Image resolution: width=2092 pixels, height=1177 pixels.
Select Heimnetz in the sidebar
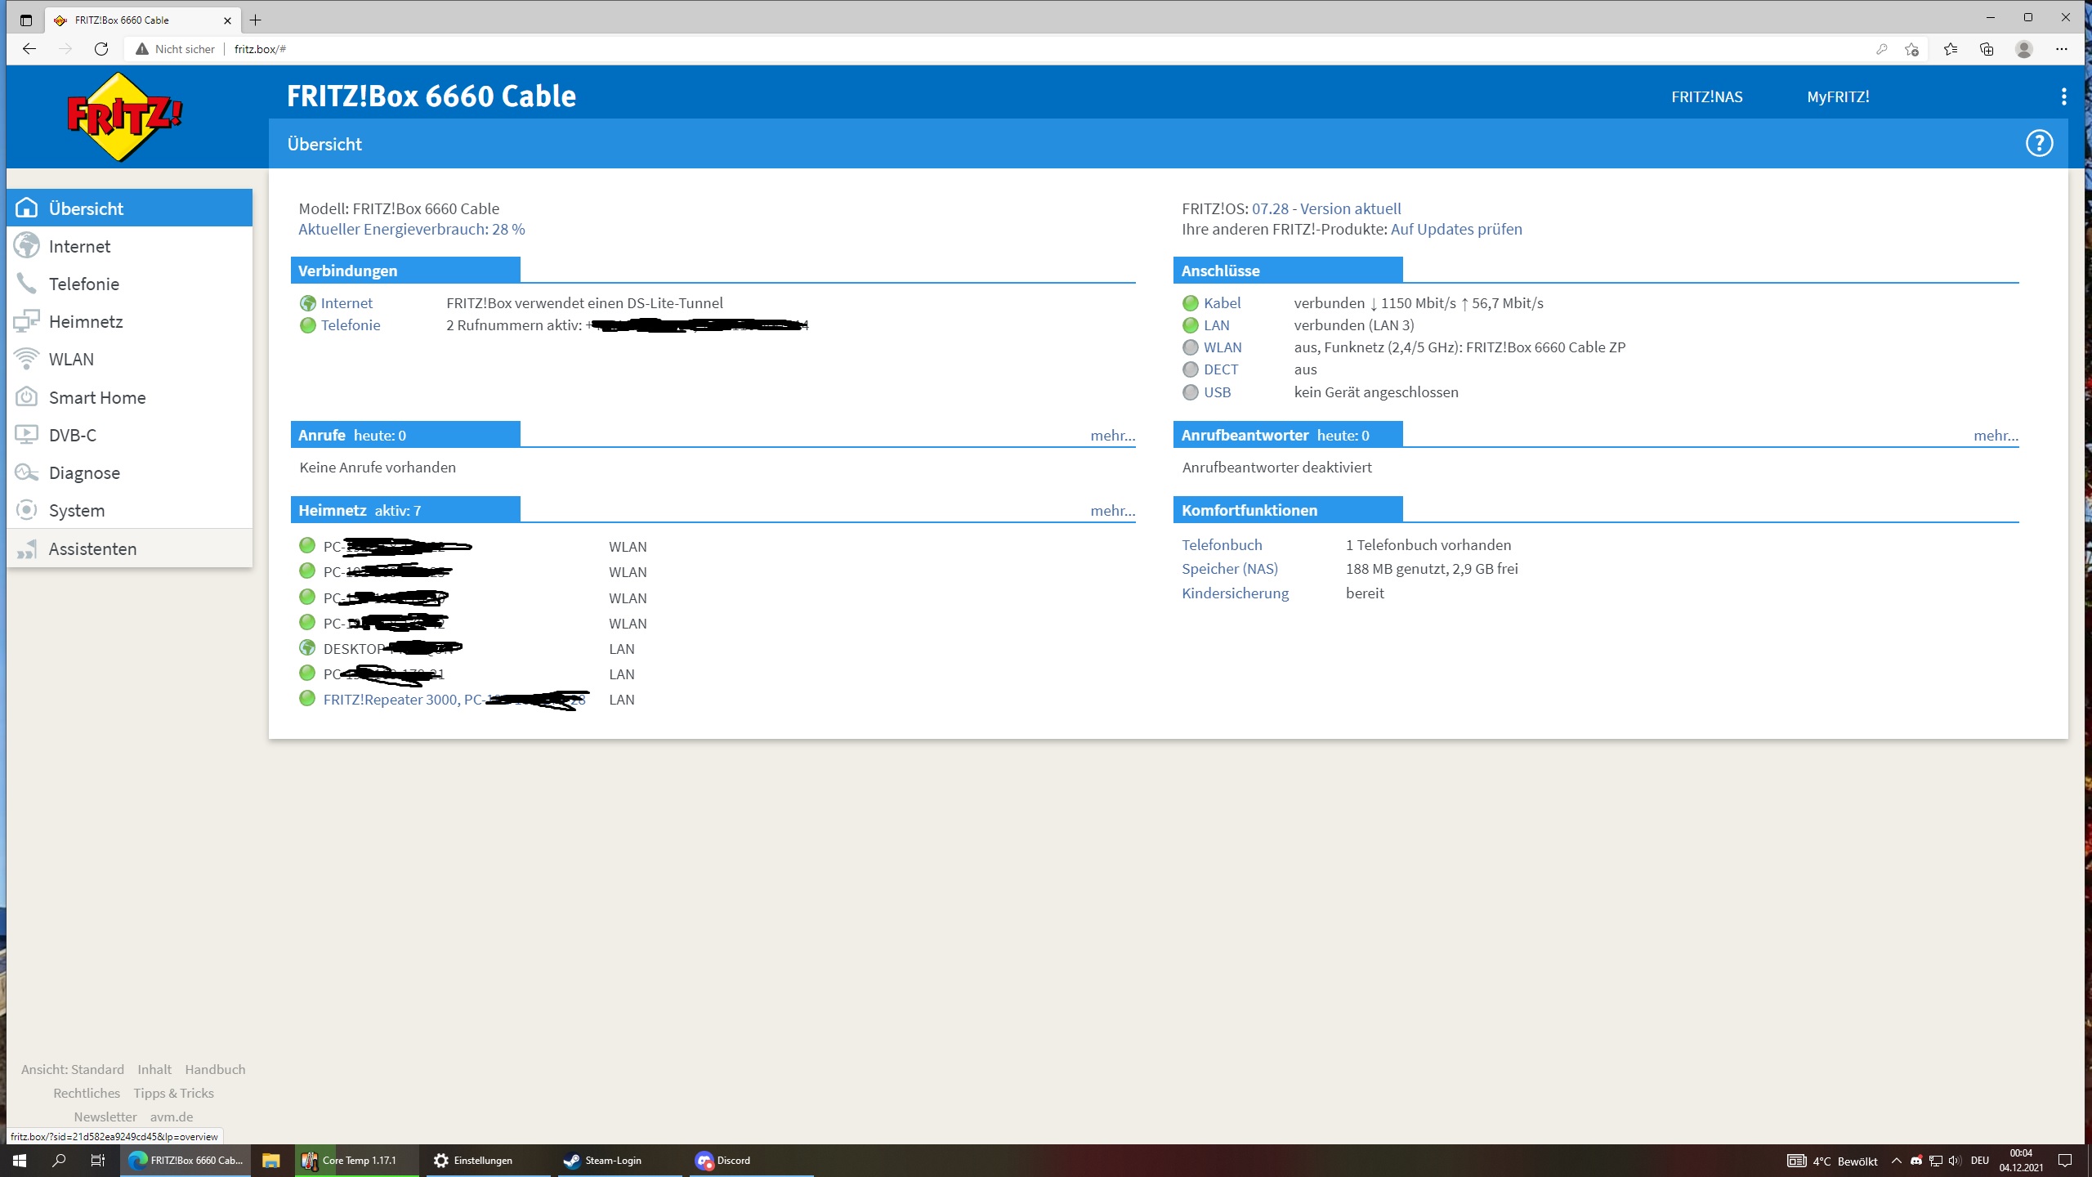coord(85,321)
